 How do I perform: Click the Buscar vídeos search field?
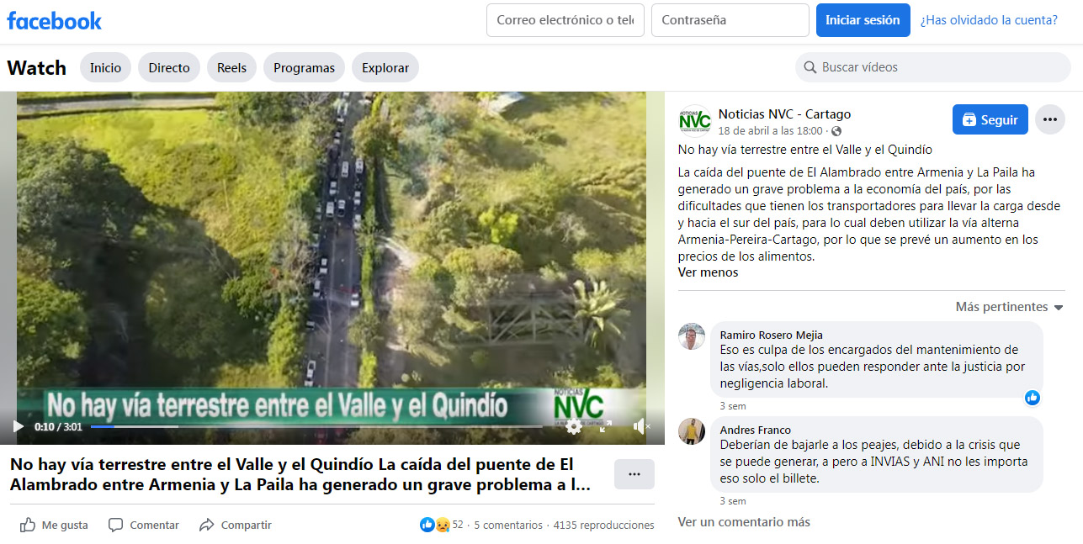933,67
